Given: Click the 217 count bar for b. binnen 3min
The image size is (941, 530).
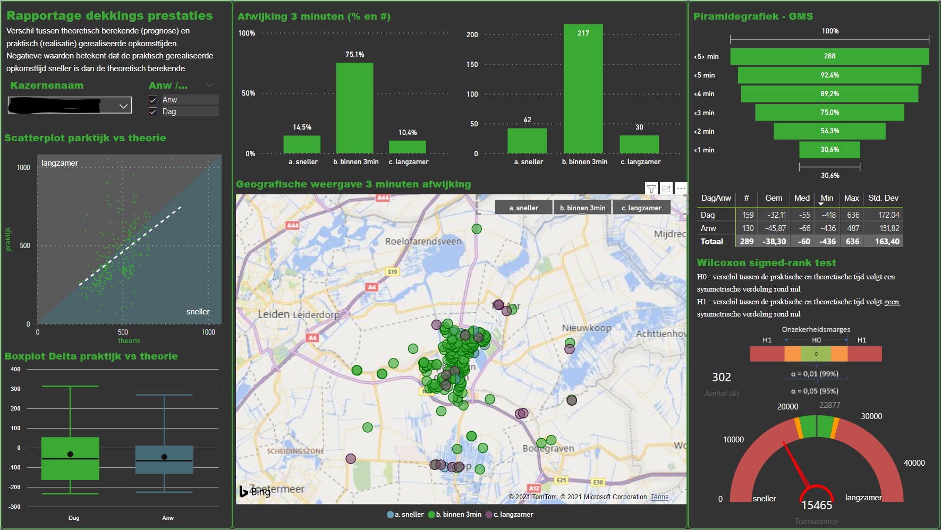Looking at the screenshot, I should tap(583, 89).
